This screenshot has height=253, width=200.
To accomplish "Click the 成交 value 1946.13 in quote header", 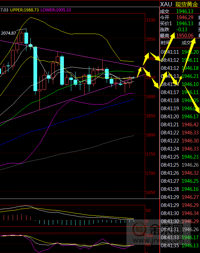I will pyautogui.click(x=185, y=11).
